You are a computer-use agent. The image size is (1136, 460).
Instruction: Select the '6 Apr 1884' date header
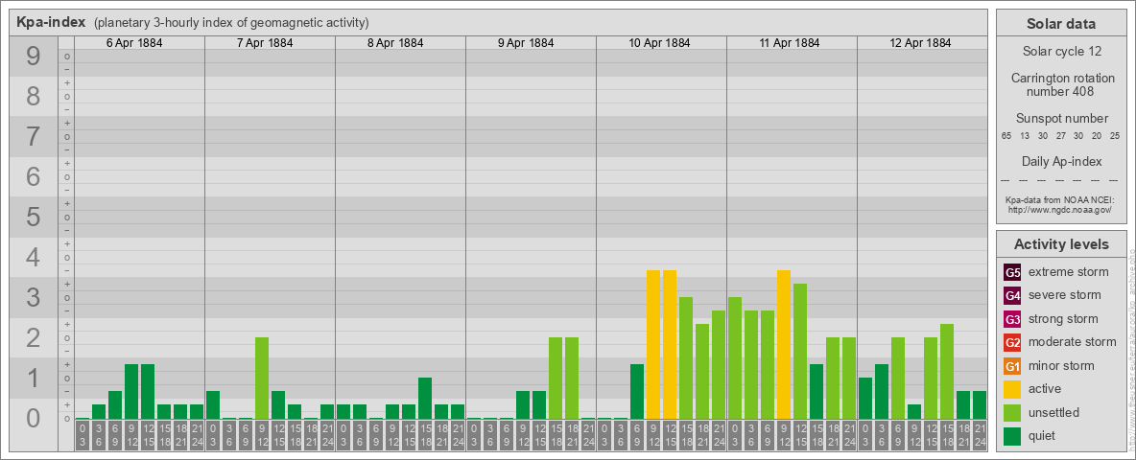[134, 43]
